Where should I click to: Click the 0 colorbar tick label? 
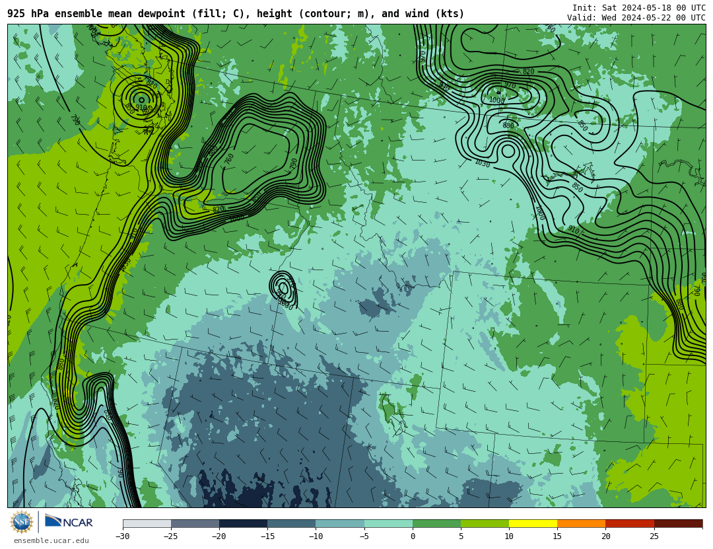(x=413, y=536)
